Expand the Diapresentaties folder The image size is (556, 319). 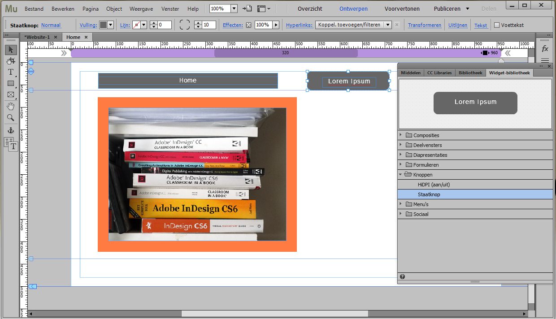(x=400, y=155)
